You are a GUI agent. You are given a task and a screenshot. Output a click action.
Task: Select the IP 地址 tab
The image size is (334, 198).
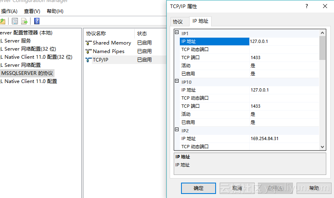200,21
